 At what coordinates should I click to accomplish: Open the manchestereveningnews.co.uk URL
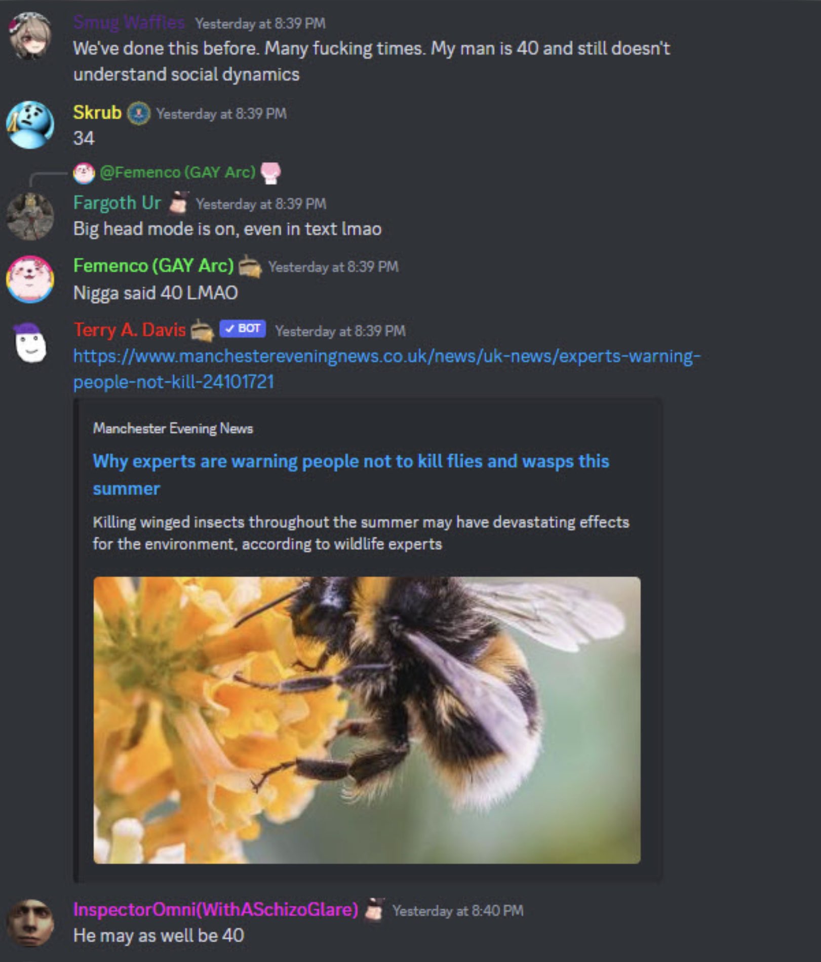click(x=387, y=369)
